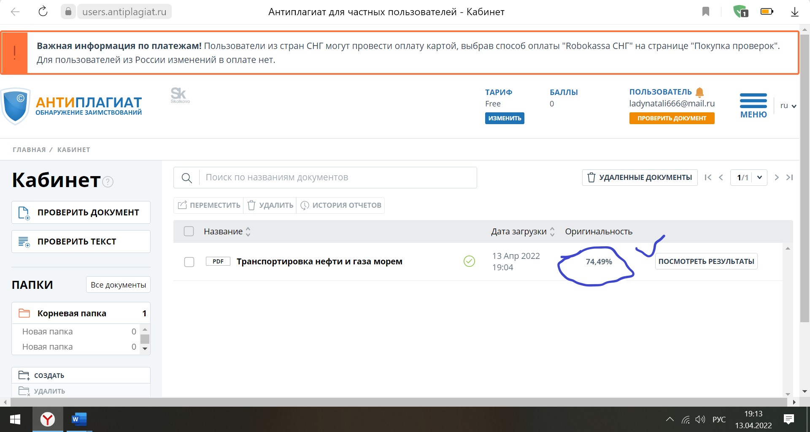Click the blue ИЗМЕНИТЬ tariff button

pos(504,118)
